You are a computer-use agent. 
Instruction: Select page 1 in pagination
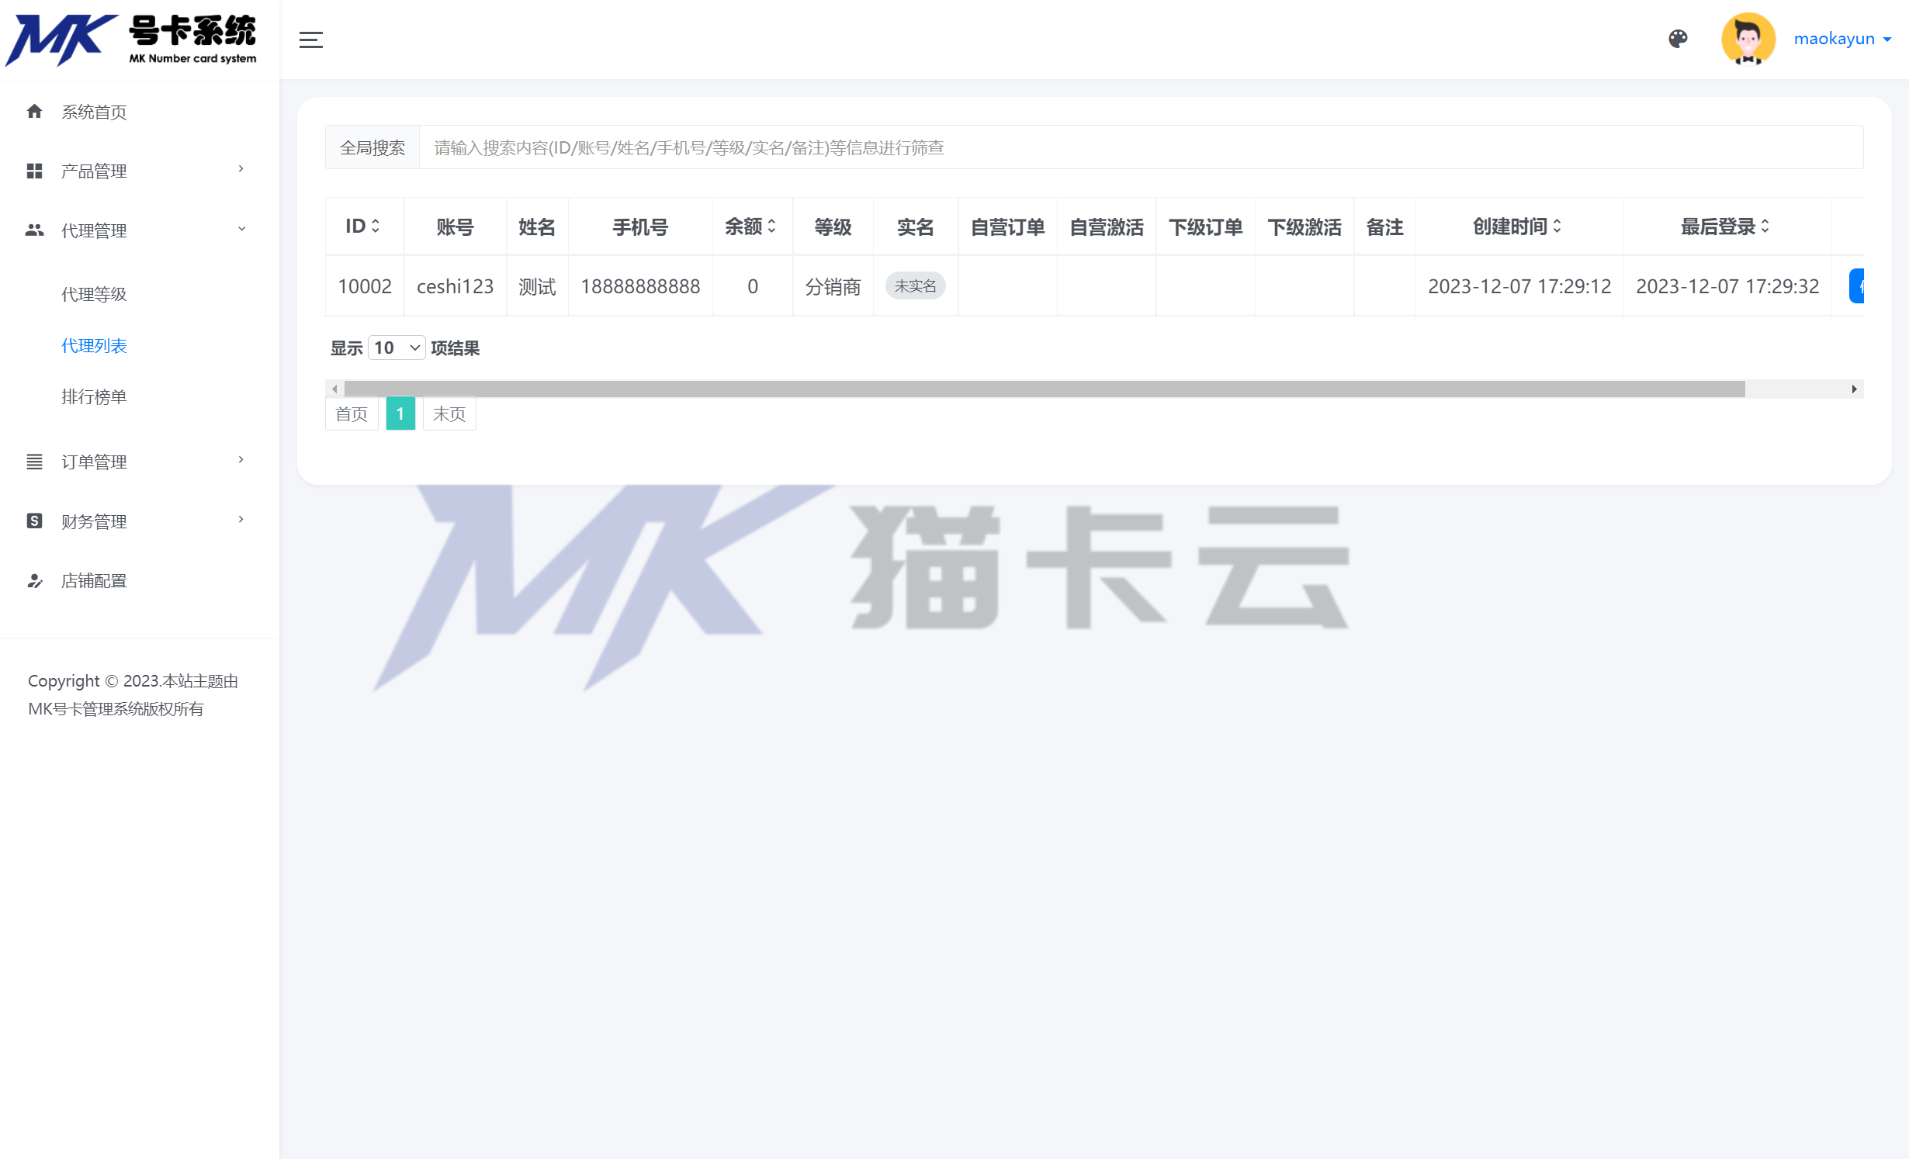coord(400,413)
